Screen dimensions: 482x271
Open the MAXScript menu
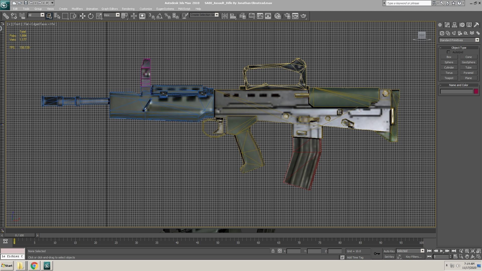(x=184, y=9)
